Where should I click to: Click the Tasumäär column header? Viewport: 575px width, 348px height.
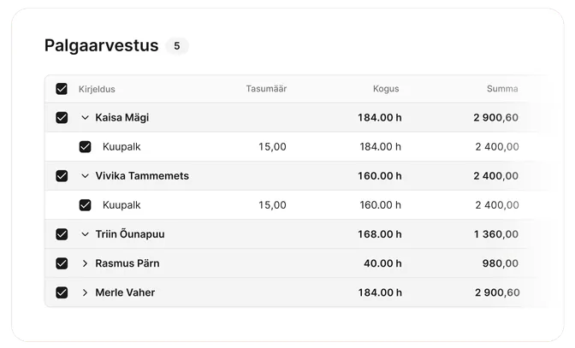click(x=265, y=89)
